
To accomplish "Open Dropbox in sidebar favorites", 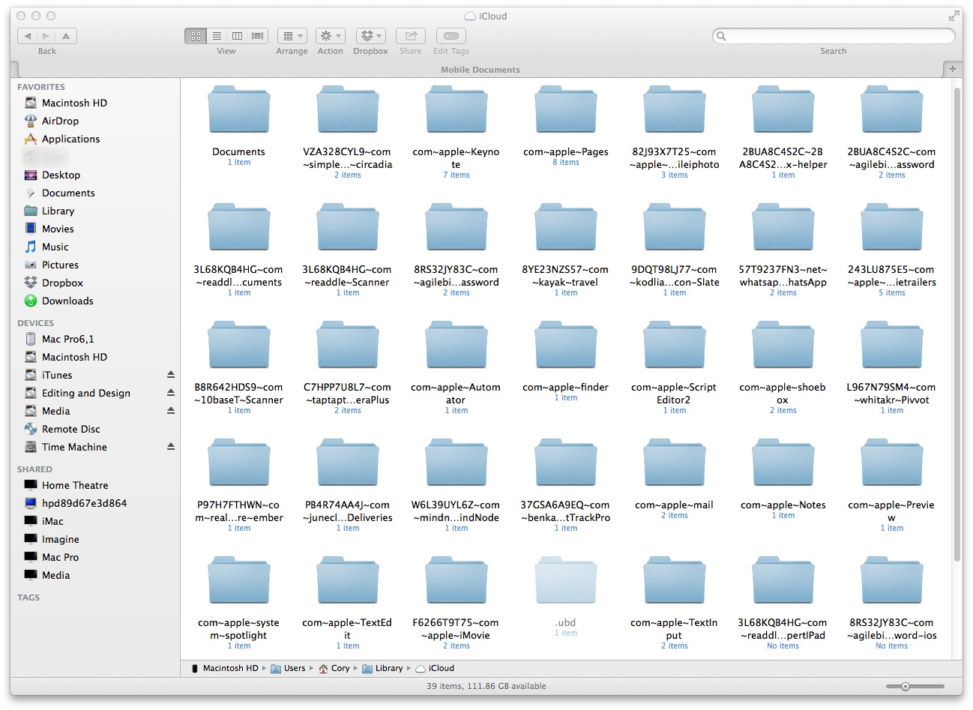I will [x=62, y=283].
